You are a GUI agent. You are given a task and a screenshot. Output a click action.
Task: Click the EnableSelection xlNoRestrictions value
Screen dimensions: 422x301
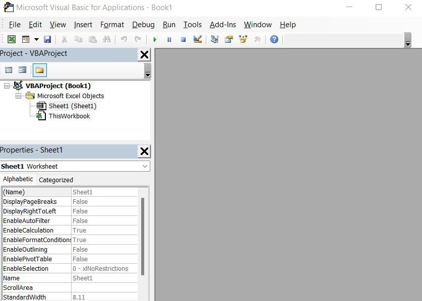tap(104, 268)
